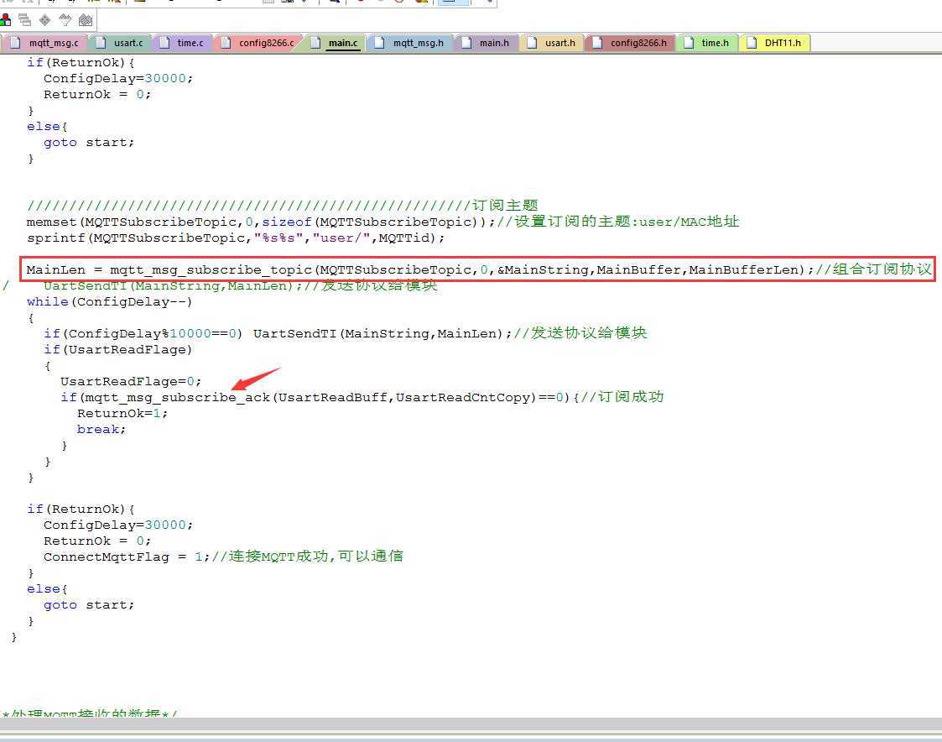Click the 订阅主题 comment divider line
Image resolution: width=942 pixels, height=742 pixels.
click(283, 206)
